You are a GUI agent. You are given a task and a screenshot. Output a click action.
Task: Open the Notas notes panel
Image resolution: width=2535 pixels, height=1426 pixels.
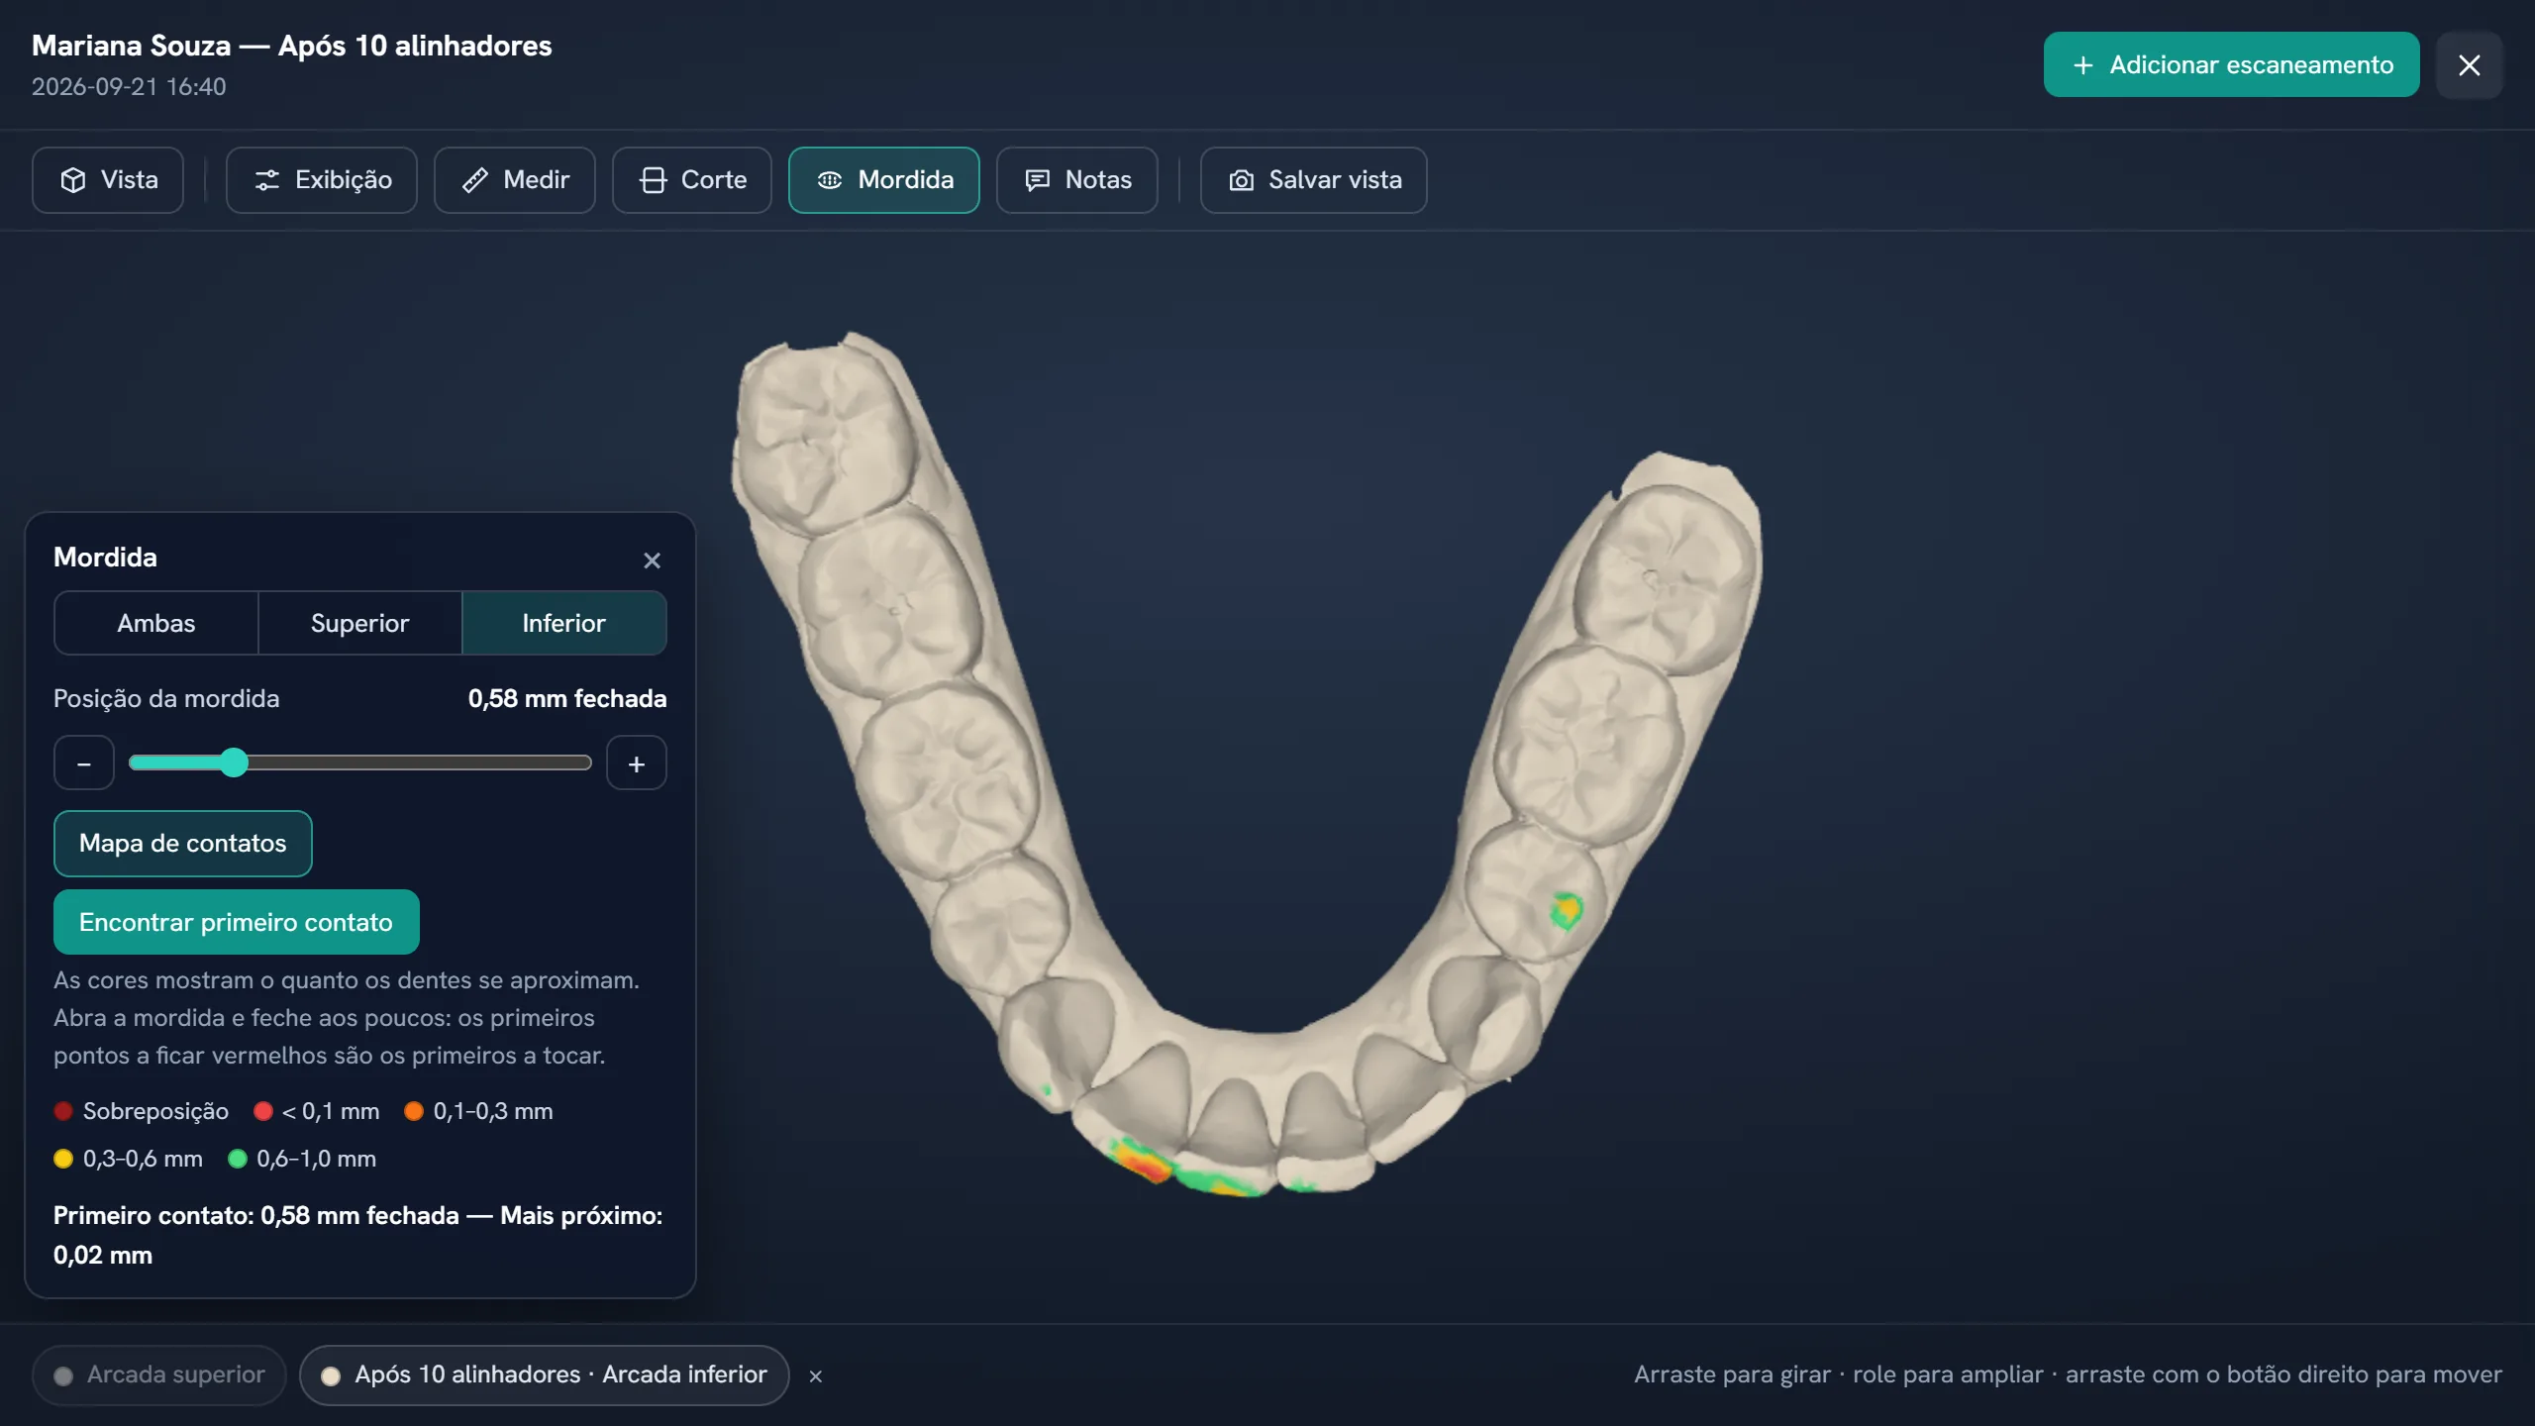tap(1077, 180)
